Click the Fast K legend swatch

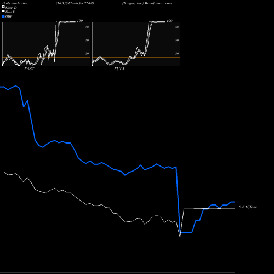pos(3,11)
